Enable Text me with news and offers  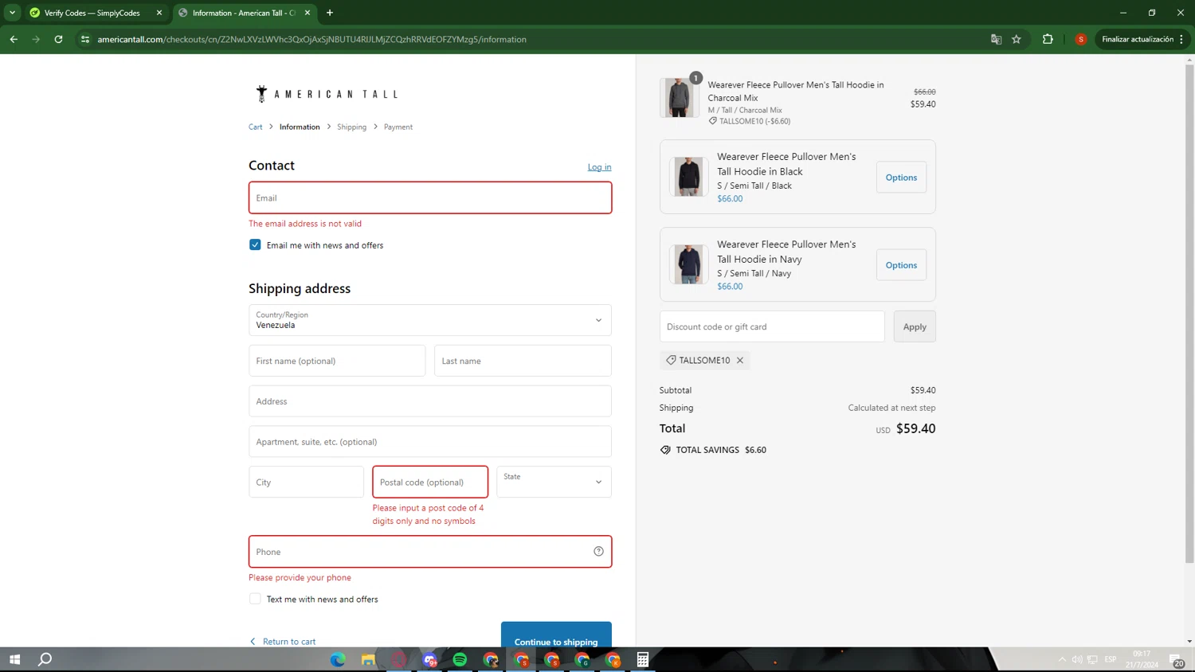click(255, 599)
